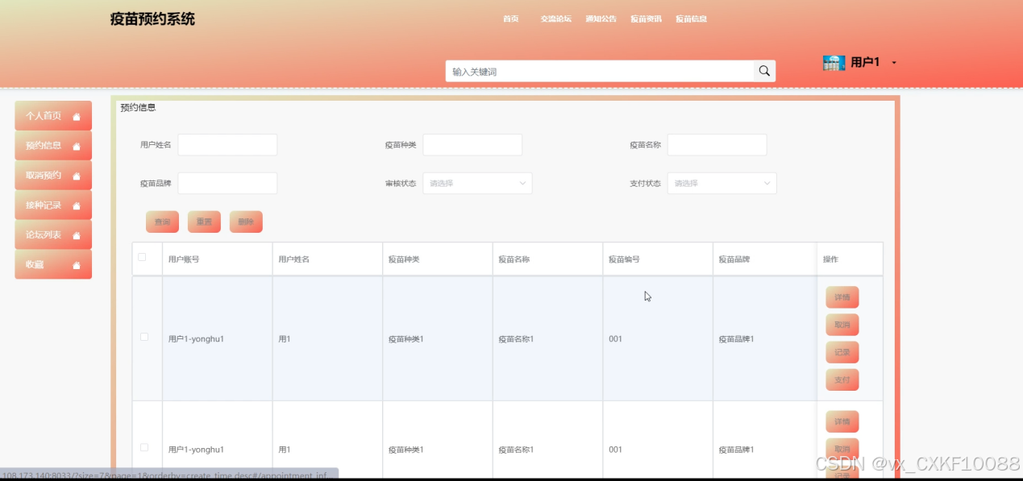
Task: Click the 用户1 username label
Action: 865,62
